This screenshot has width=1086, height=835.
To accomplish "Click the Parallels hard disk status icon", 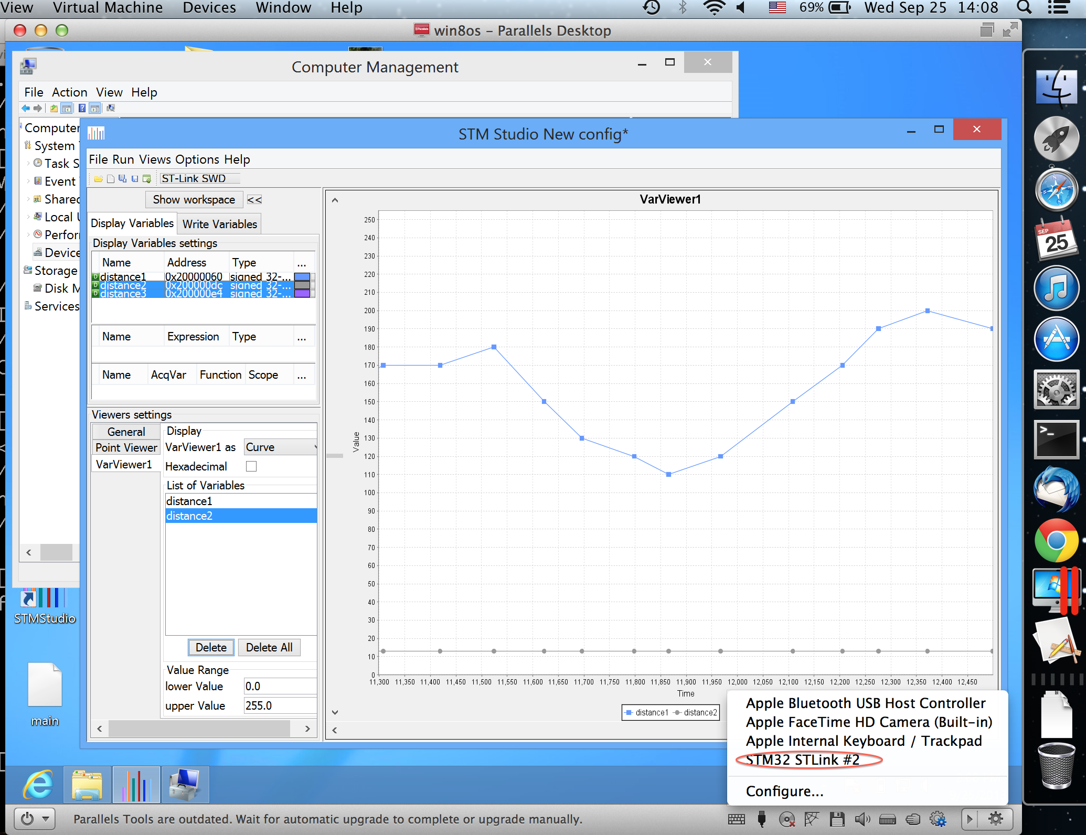I will coord(887,819).
